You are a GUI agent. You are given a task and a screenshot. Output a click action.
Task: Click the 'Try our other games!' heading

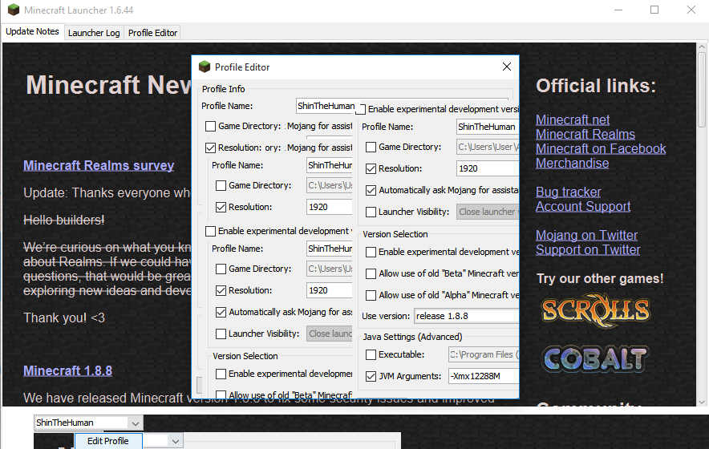tap(600, 278)
